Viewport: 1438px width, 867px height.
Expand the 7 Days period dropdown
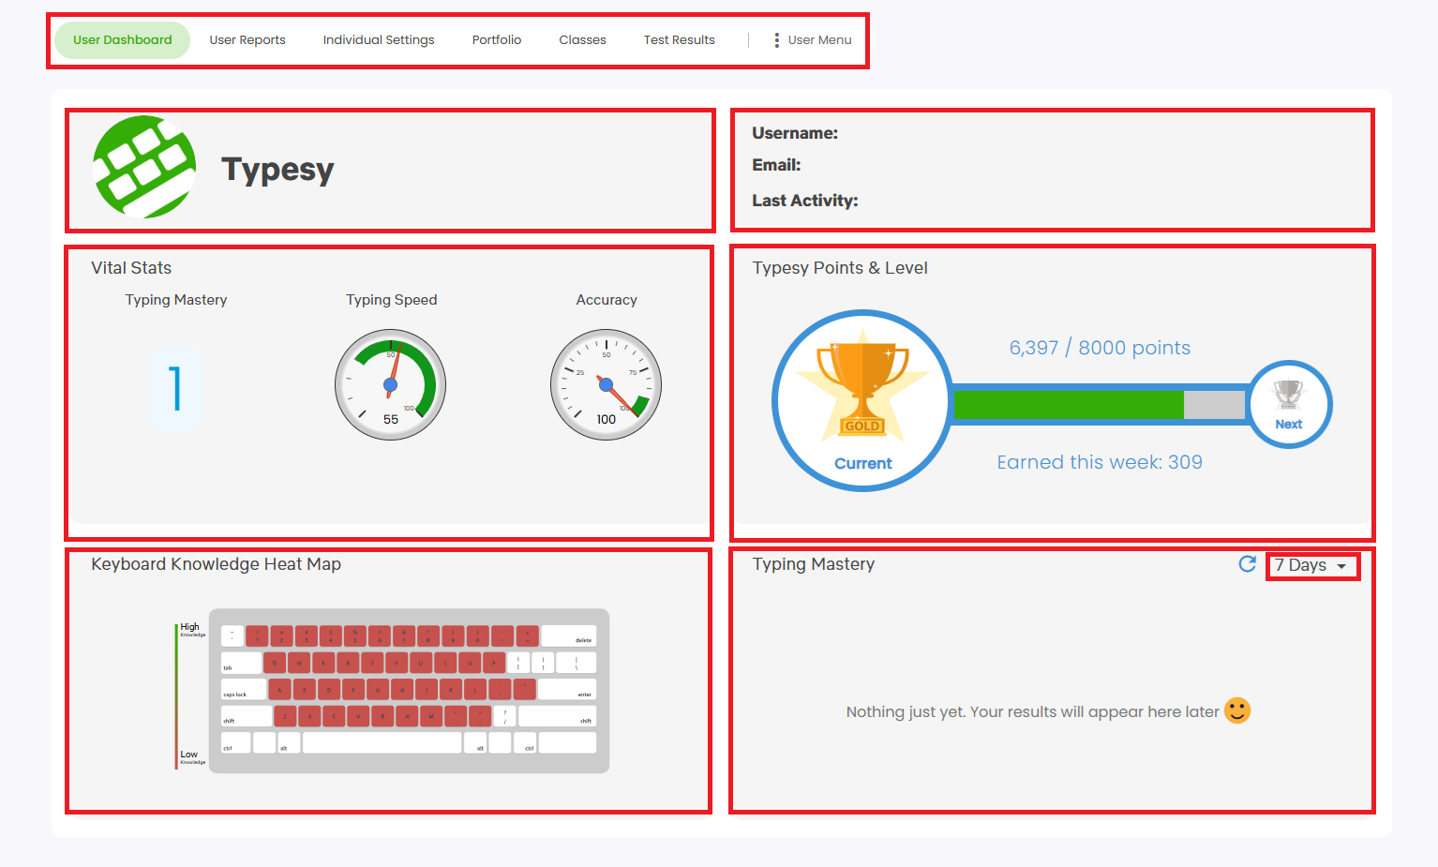coord(1311,565)
